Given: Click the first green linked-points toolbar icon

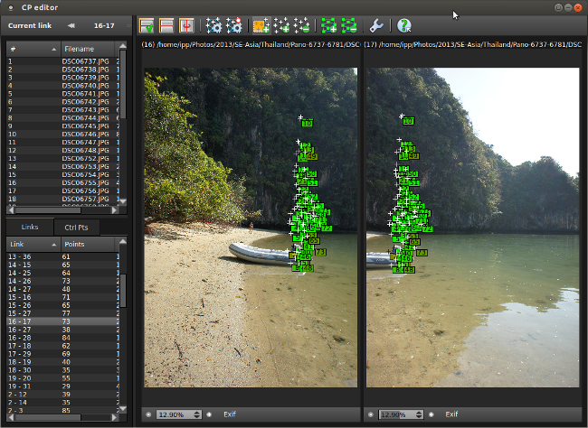Looking at the screenshot, I should click(328, 26).
